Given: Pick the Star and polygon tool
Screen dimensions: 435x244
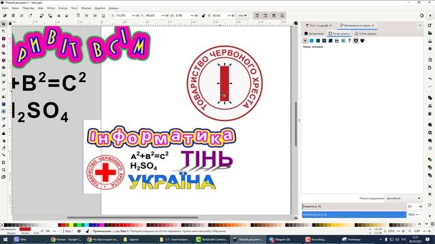Looking at the screenshot, I should tap(3, 53).
